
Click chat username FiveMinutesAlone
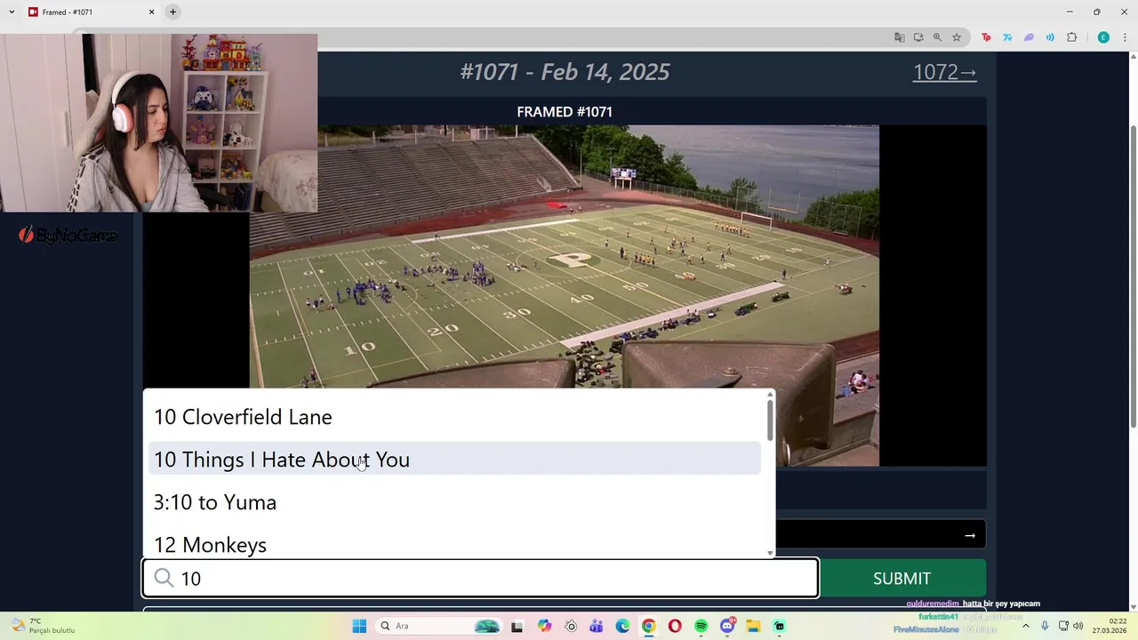tap(926, 629)
